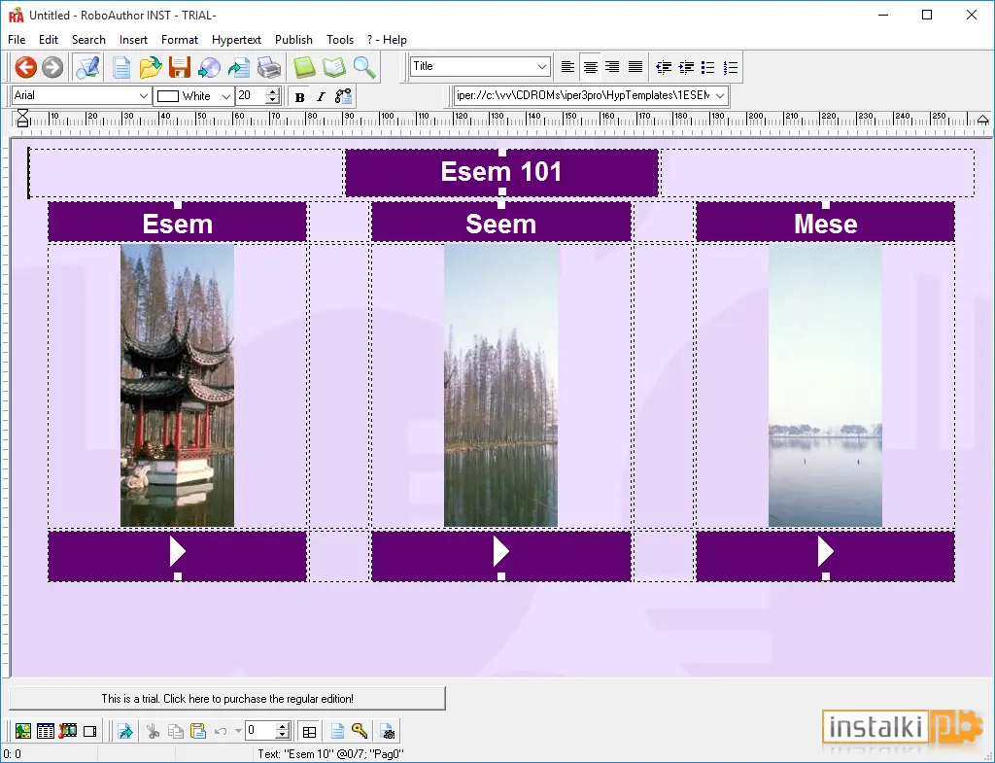Toggle bold formatting button
The image size is (995, 763).
tap(300, 96)
